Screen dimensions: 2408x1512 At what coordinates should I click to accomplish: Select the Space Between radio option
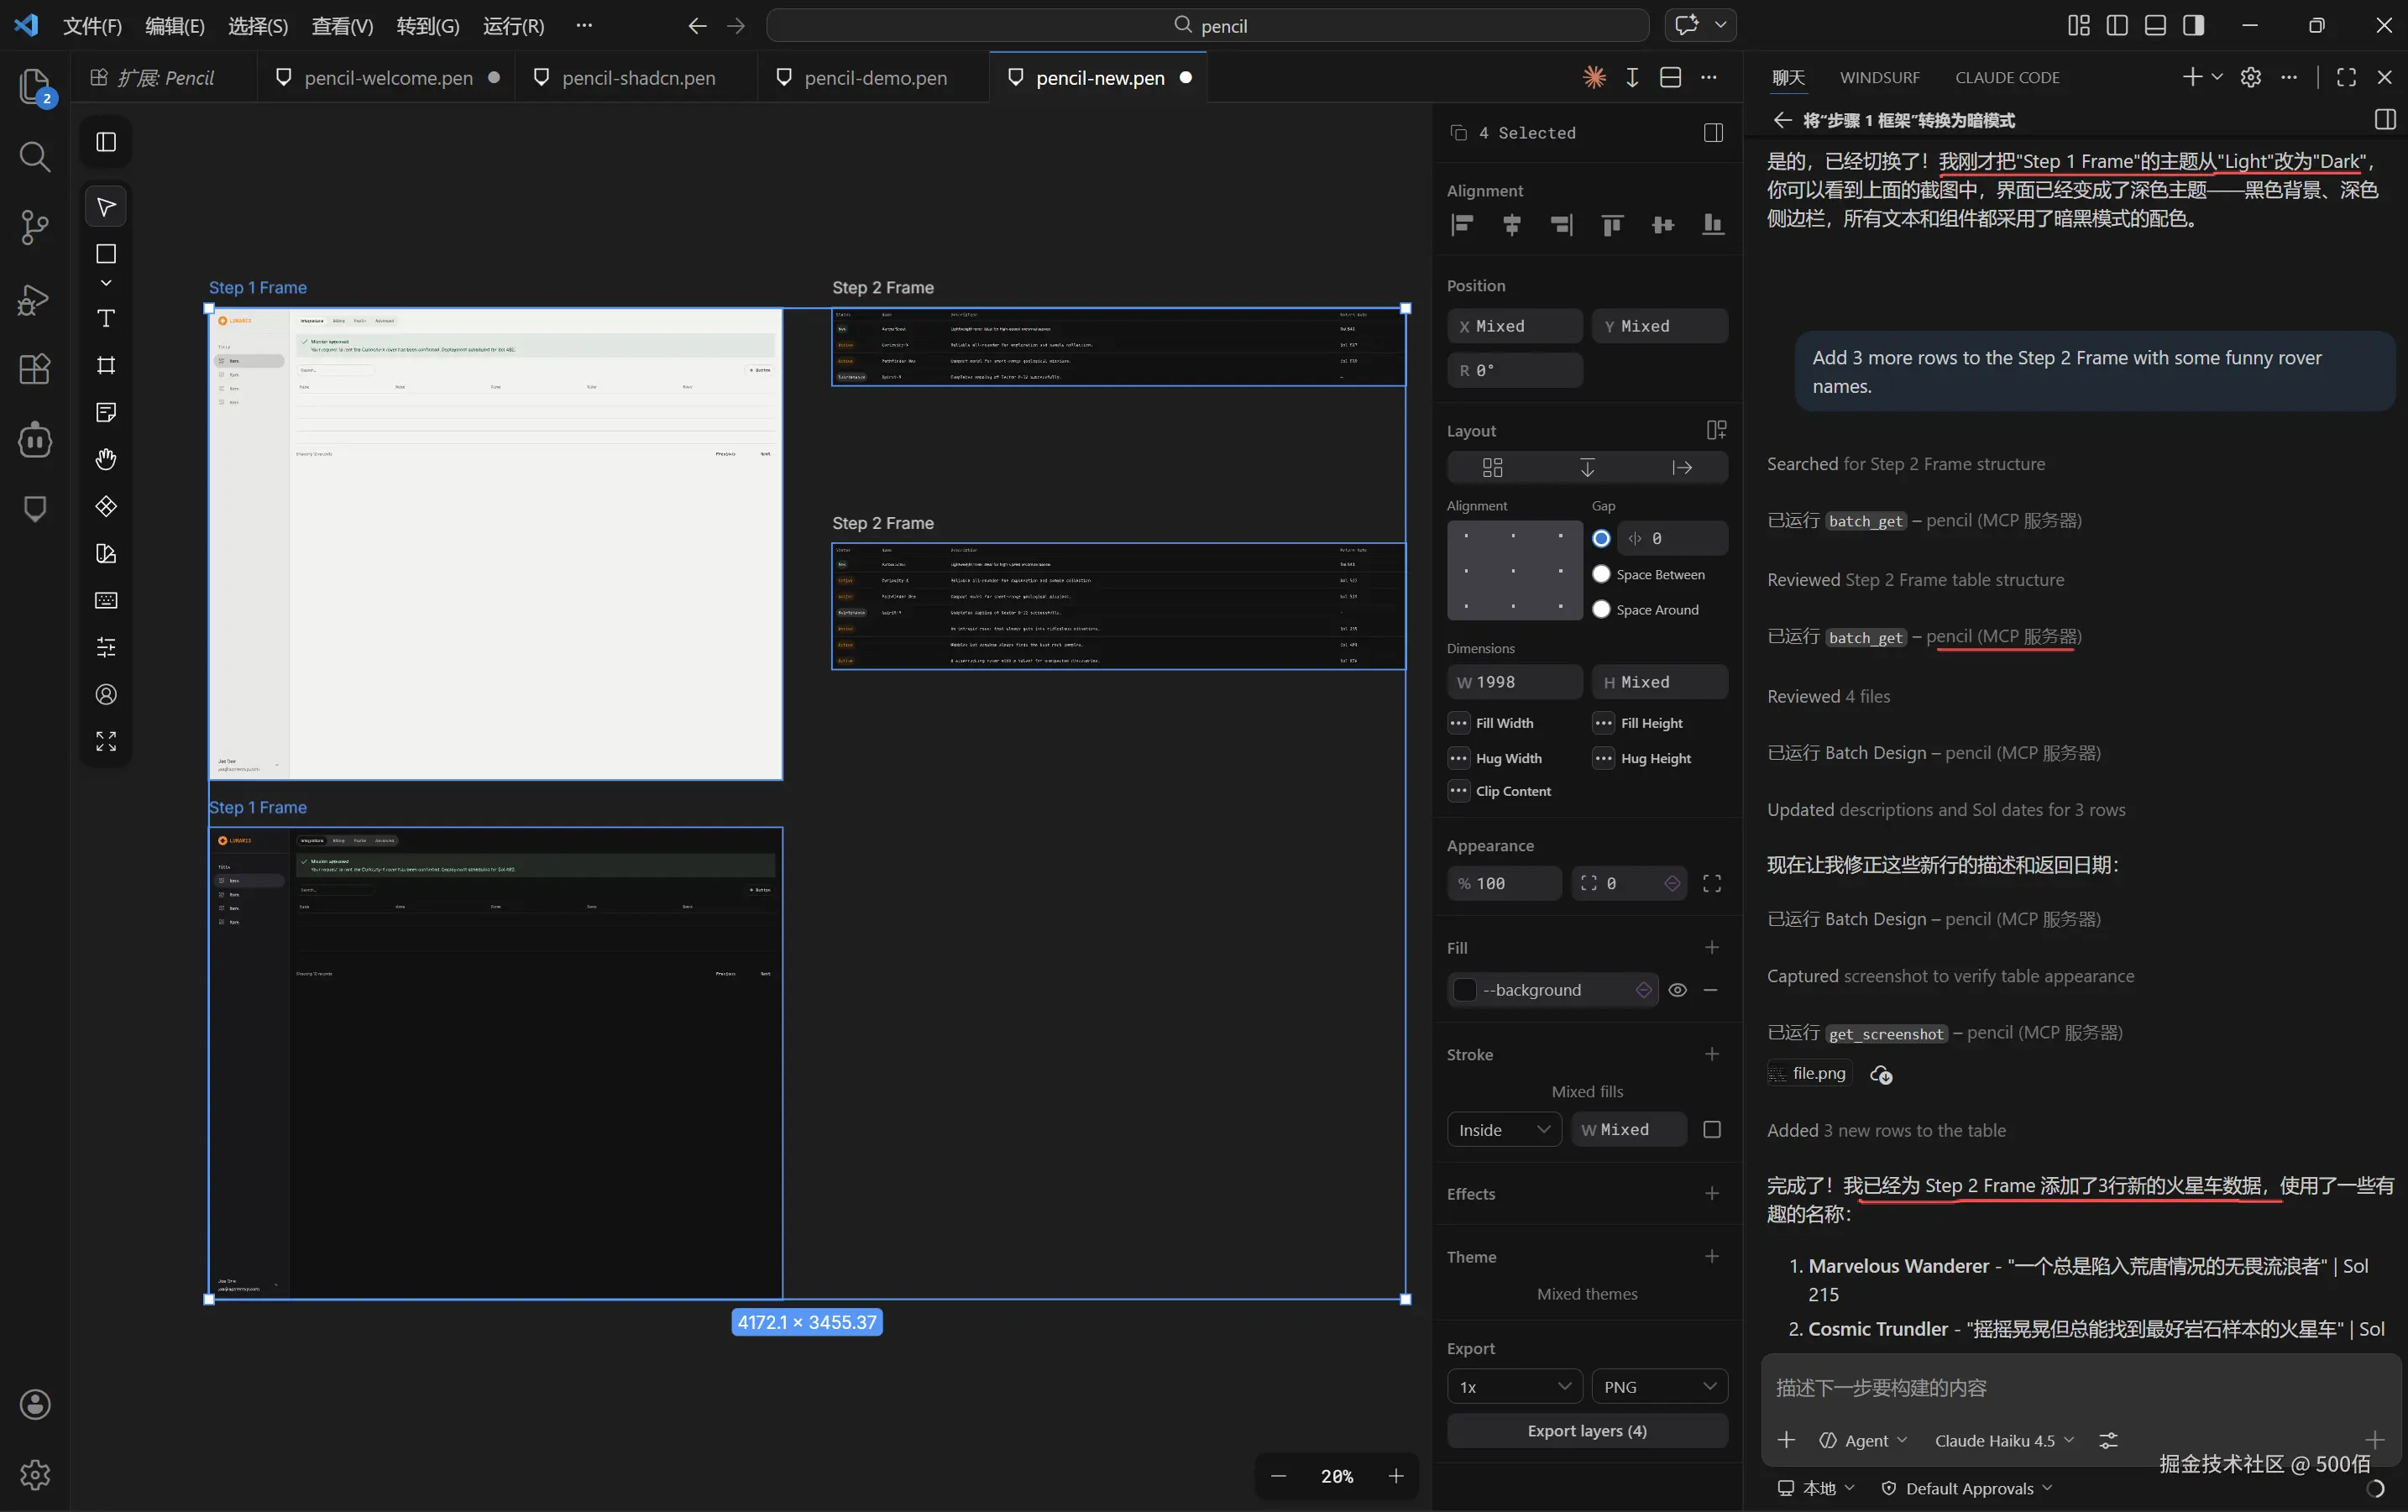coord(1601,574)
